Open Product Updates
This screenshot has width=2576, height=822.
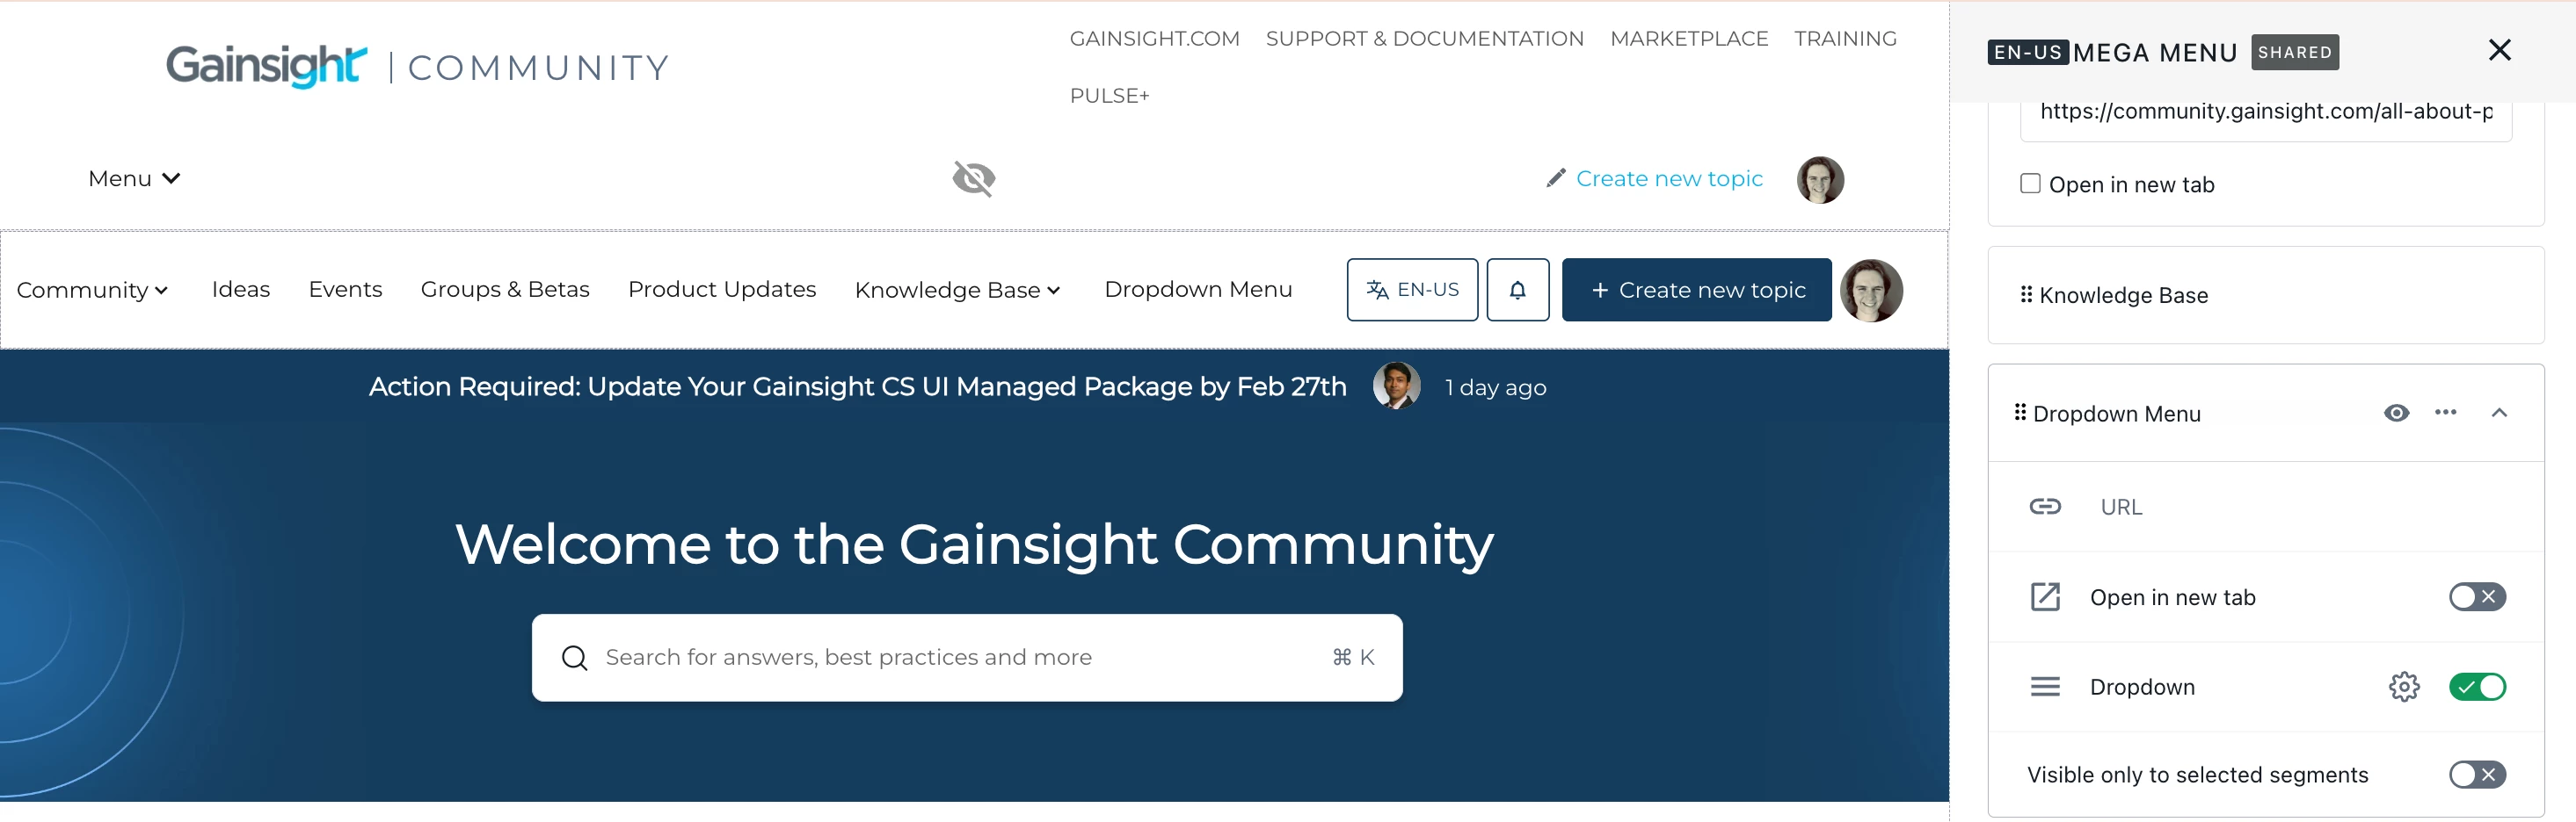click(x=722, y=290)
